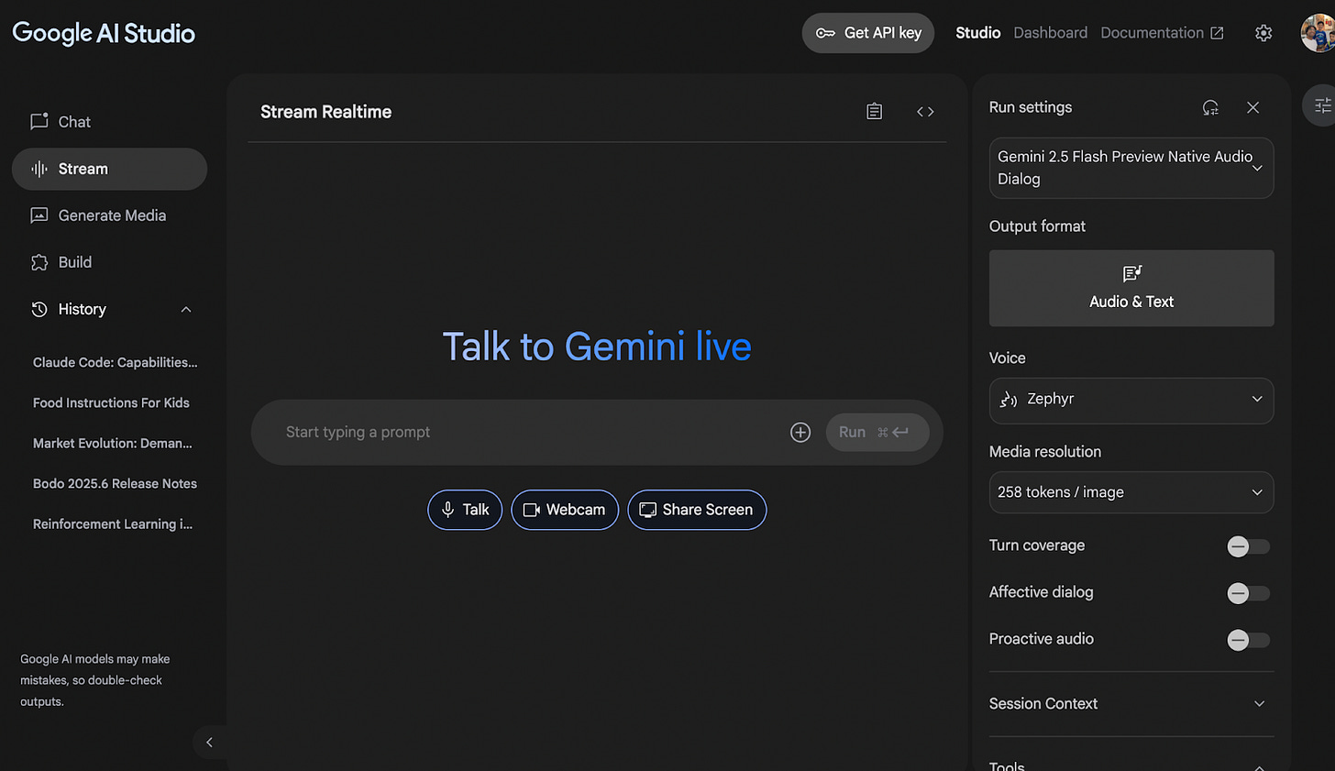Click the Run button
Viewport: 1335px width, 771px height.
point(877,432)
